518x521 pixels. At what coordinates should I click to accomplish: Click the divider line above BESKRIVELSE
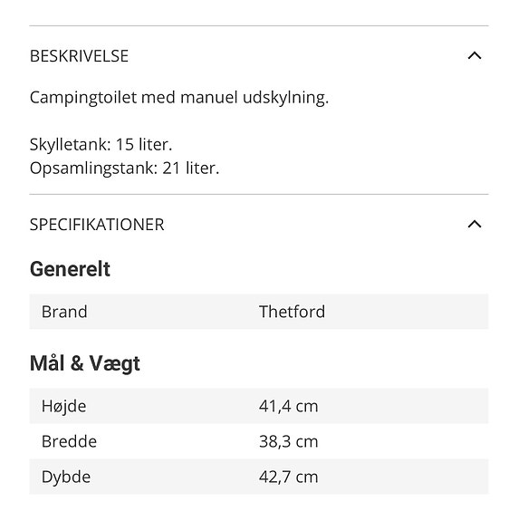point(259,25)
